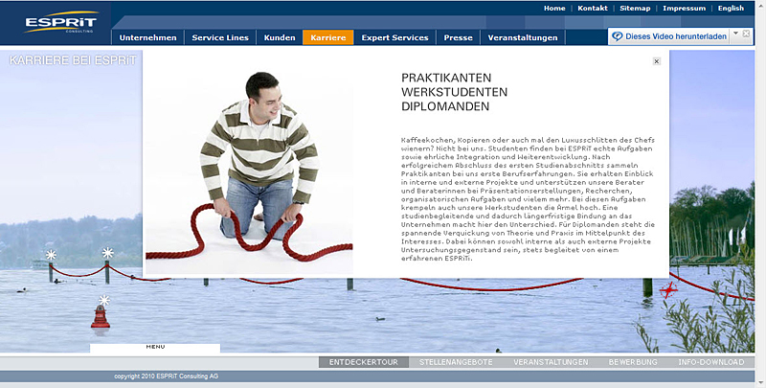
Task: Open Expert Services menu
Action: pyautogui.click(x=394, y=38)
